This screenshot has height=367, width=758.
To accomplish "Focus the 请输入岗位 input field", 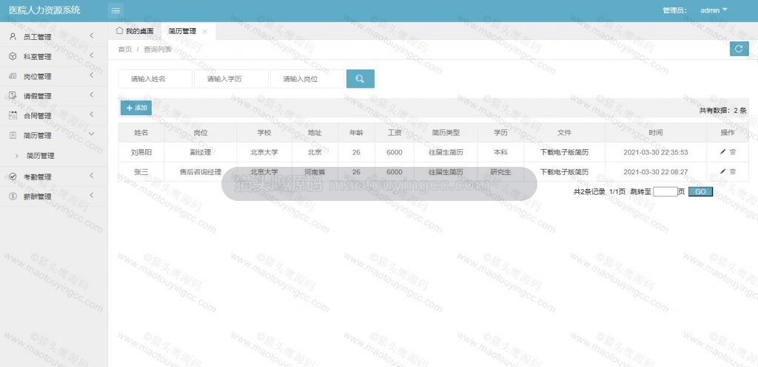I will (x=307, y=79).
